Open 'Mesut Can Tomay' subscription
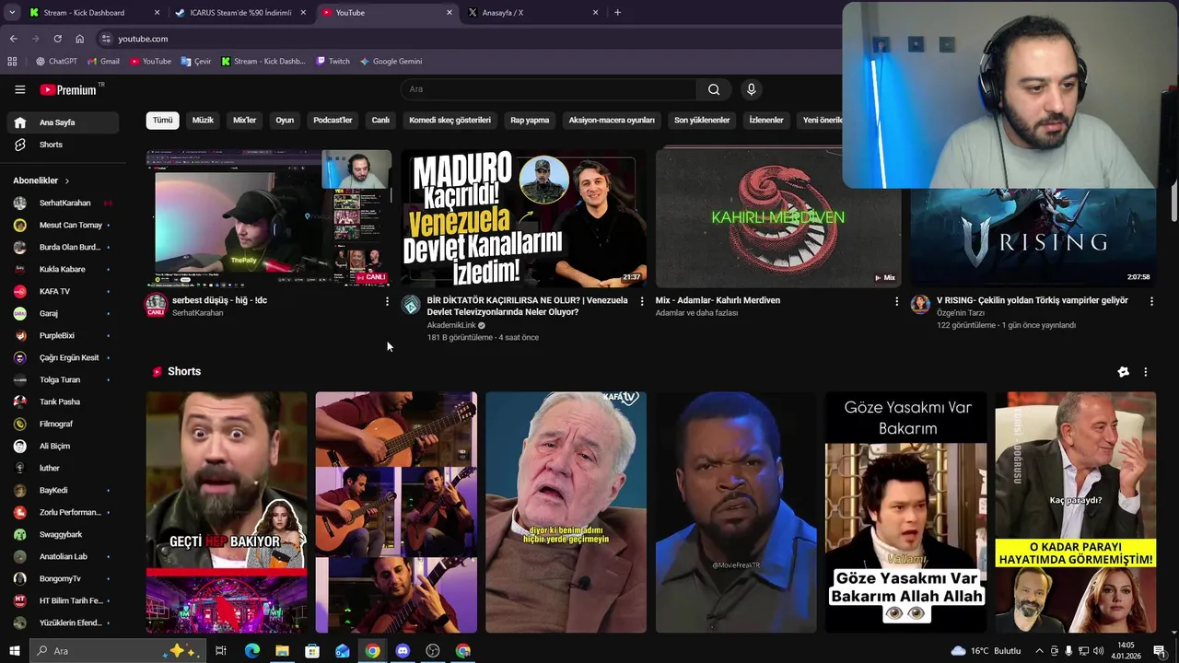The height and width of the screenshot is (663, 1179). click(61, 225)
